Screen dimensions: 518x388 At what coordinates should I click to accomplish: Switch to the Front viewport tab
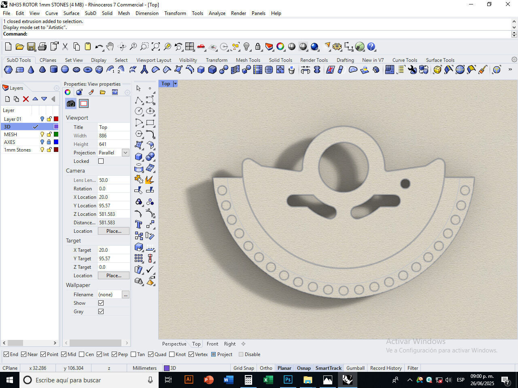coord(212,344)
